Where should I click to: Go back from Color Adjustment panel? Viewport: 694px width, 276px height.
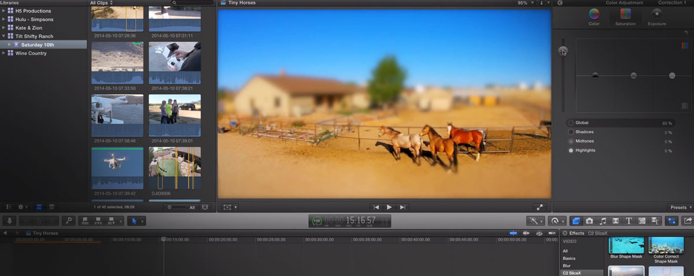(x=560, y=3)
